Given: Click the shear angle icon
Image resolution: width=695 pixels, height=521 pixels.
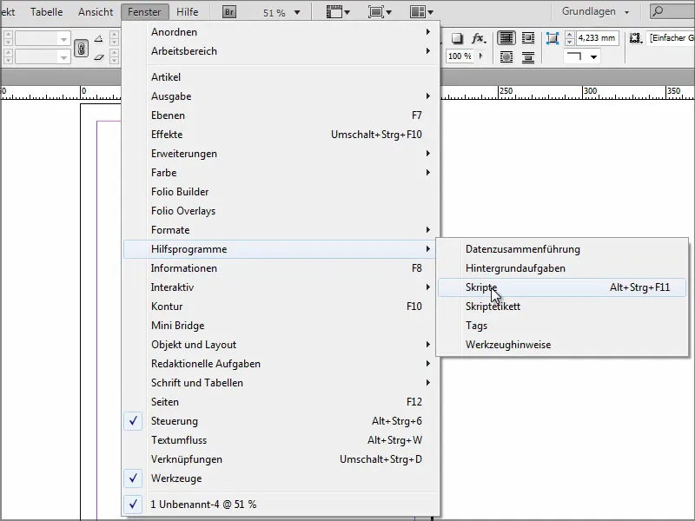Looking at the screenshot, I should pos(99,57).
